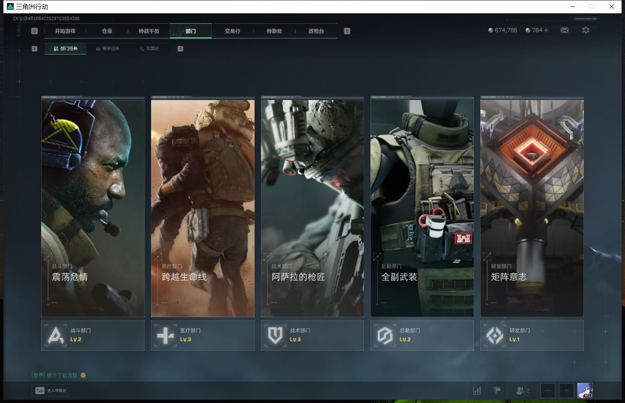Open the mail envelope icon
Screen dimensions: 625x403
(x=564, y=30)
